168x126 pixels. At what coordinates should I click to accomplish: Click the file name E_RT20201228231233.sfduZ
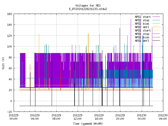(88, 9)
